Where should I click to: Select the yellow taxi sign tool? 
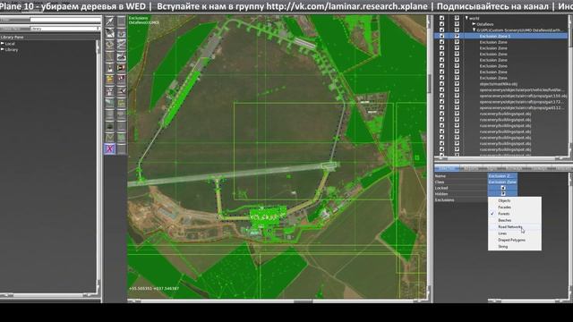[x=109, y=79]
